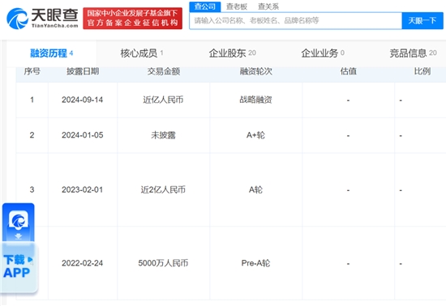Select the 查关系 search tab
The image size is (446, 306).
[268, 6]
